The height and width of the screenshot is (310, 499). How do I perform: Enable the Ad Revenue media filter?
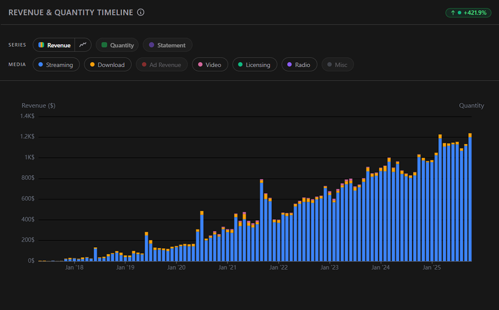pos(161,65)
